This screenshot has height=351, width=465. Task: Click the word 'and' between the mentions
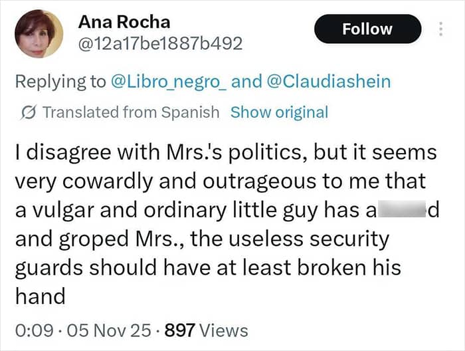click(x=246, y=82)
